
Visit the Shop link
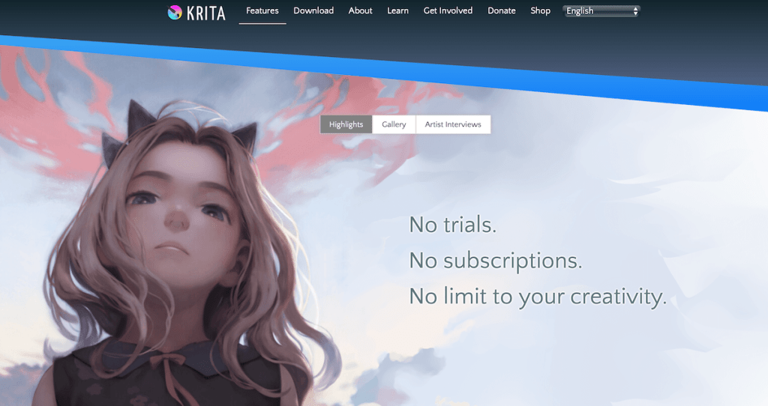(x=540, y=10)
